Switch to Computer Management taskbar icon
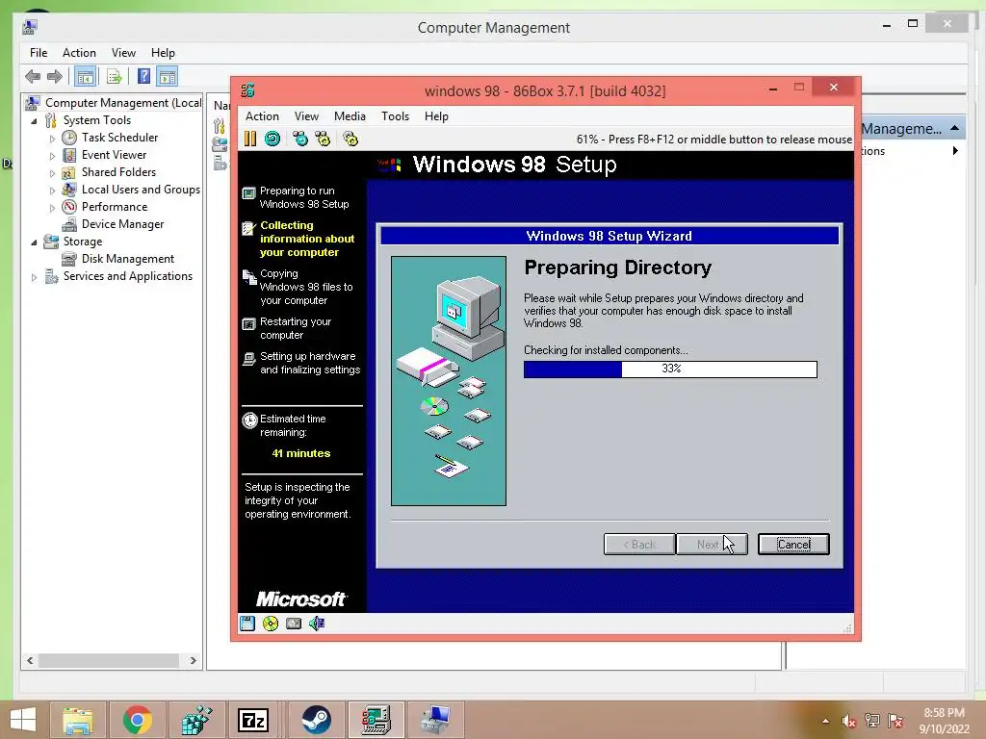 (x=435, y=720)
